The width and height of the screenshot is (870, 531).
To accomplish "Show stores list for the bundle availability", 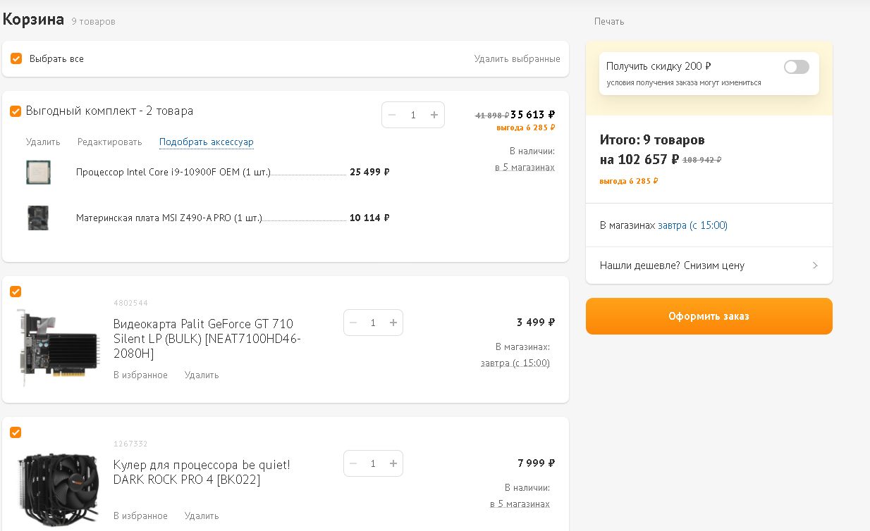I will pyautogui.click(x=525, y=168).
